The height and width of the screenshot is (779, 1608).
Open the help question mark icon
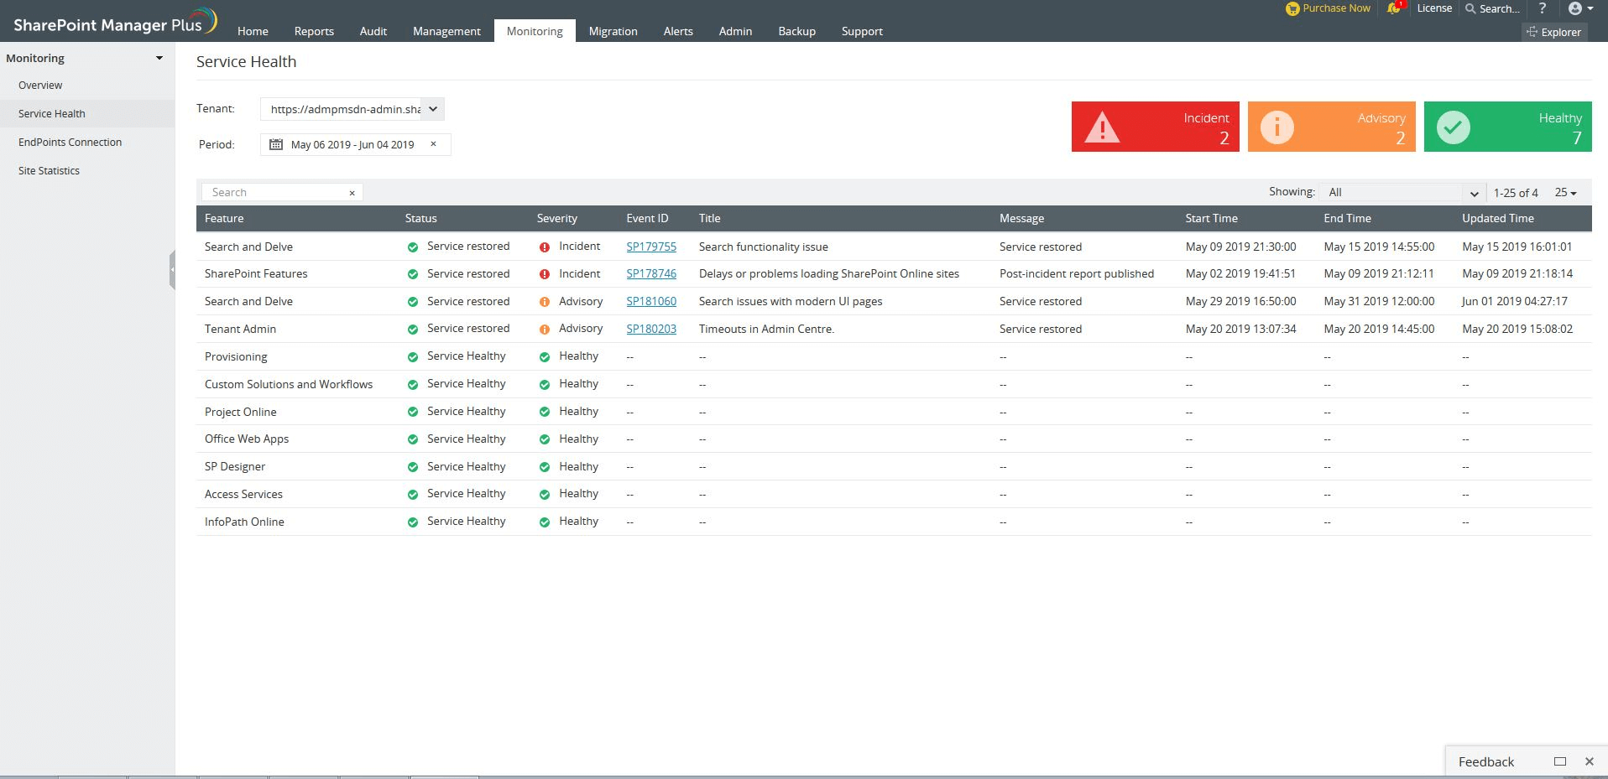pyautogui.click(x=1542, y=8)
